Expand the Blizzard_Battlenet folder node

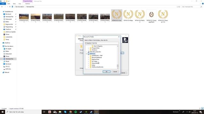[89, 58]
